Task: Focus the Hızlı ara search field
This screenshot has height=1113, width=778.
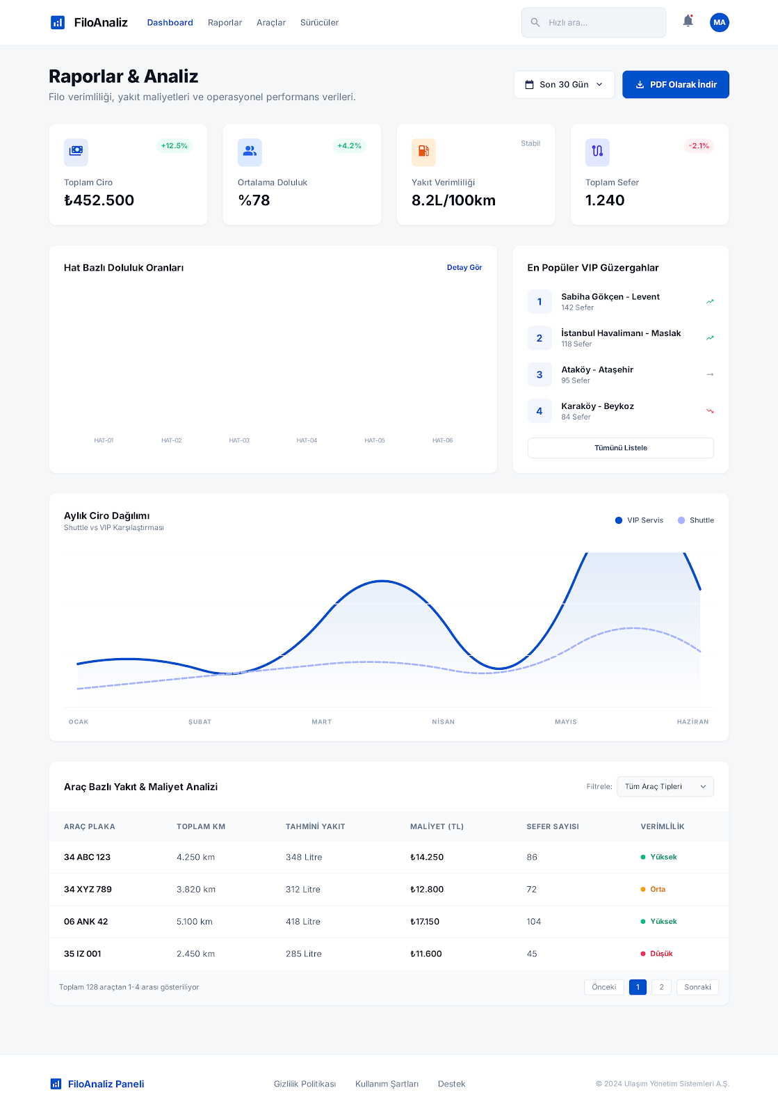Action: pyautogui.click(x=602, y=22)
